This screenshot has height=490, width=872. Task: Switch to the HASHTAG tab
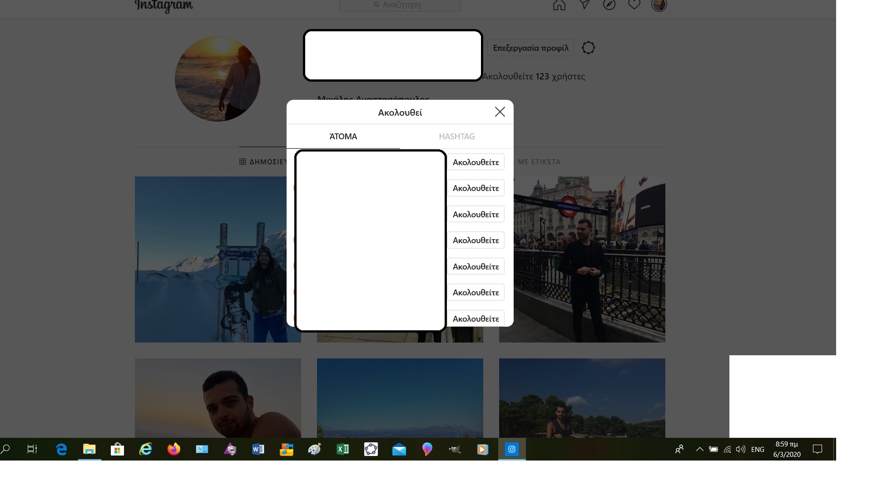[x=456, y=137]
